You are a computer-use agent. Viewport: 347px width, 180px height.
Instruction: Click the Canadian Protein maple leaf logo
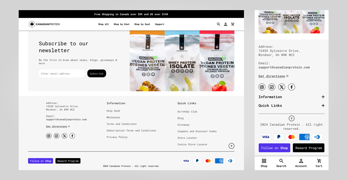tap(44, 24)
